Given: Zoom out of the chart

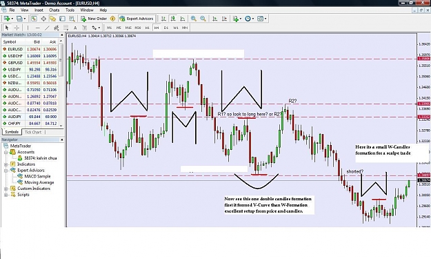Looking at the screenshot, I should 203,19.
